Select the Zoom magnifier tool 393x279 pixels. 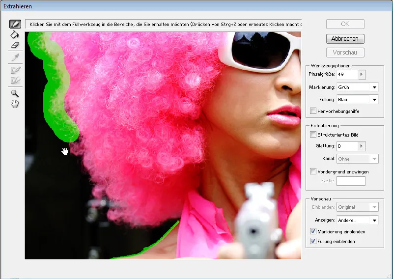coord(15,93)
